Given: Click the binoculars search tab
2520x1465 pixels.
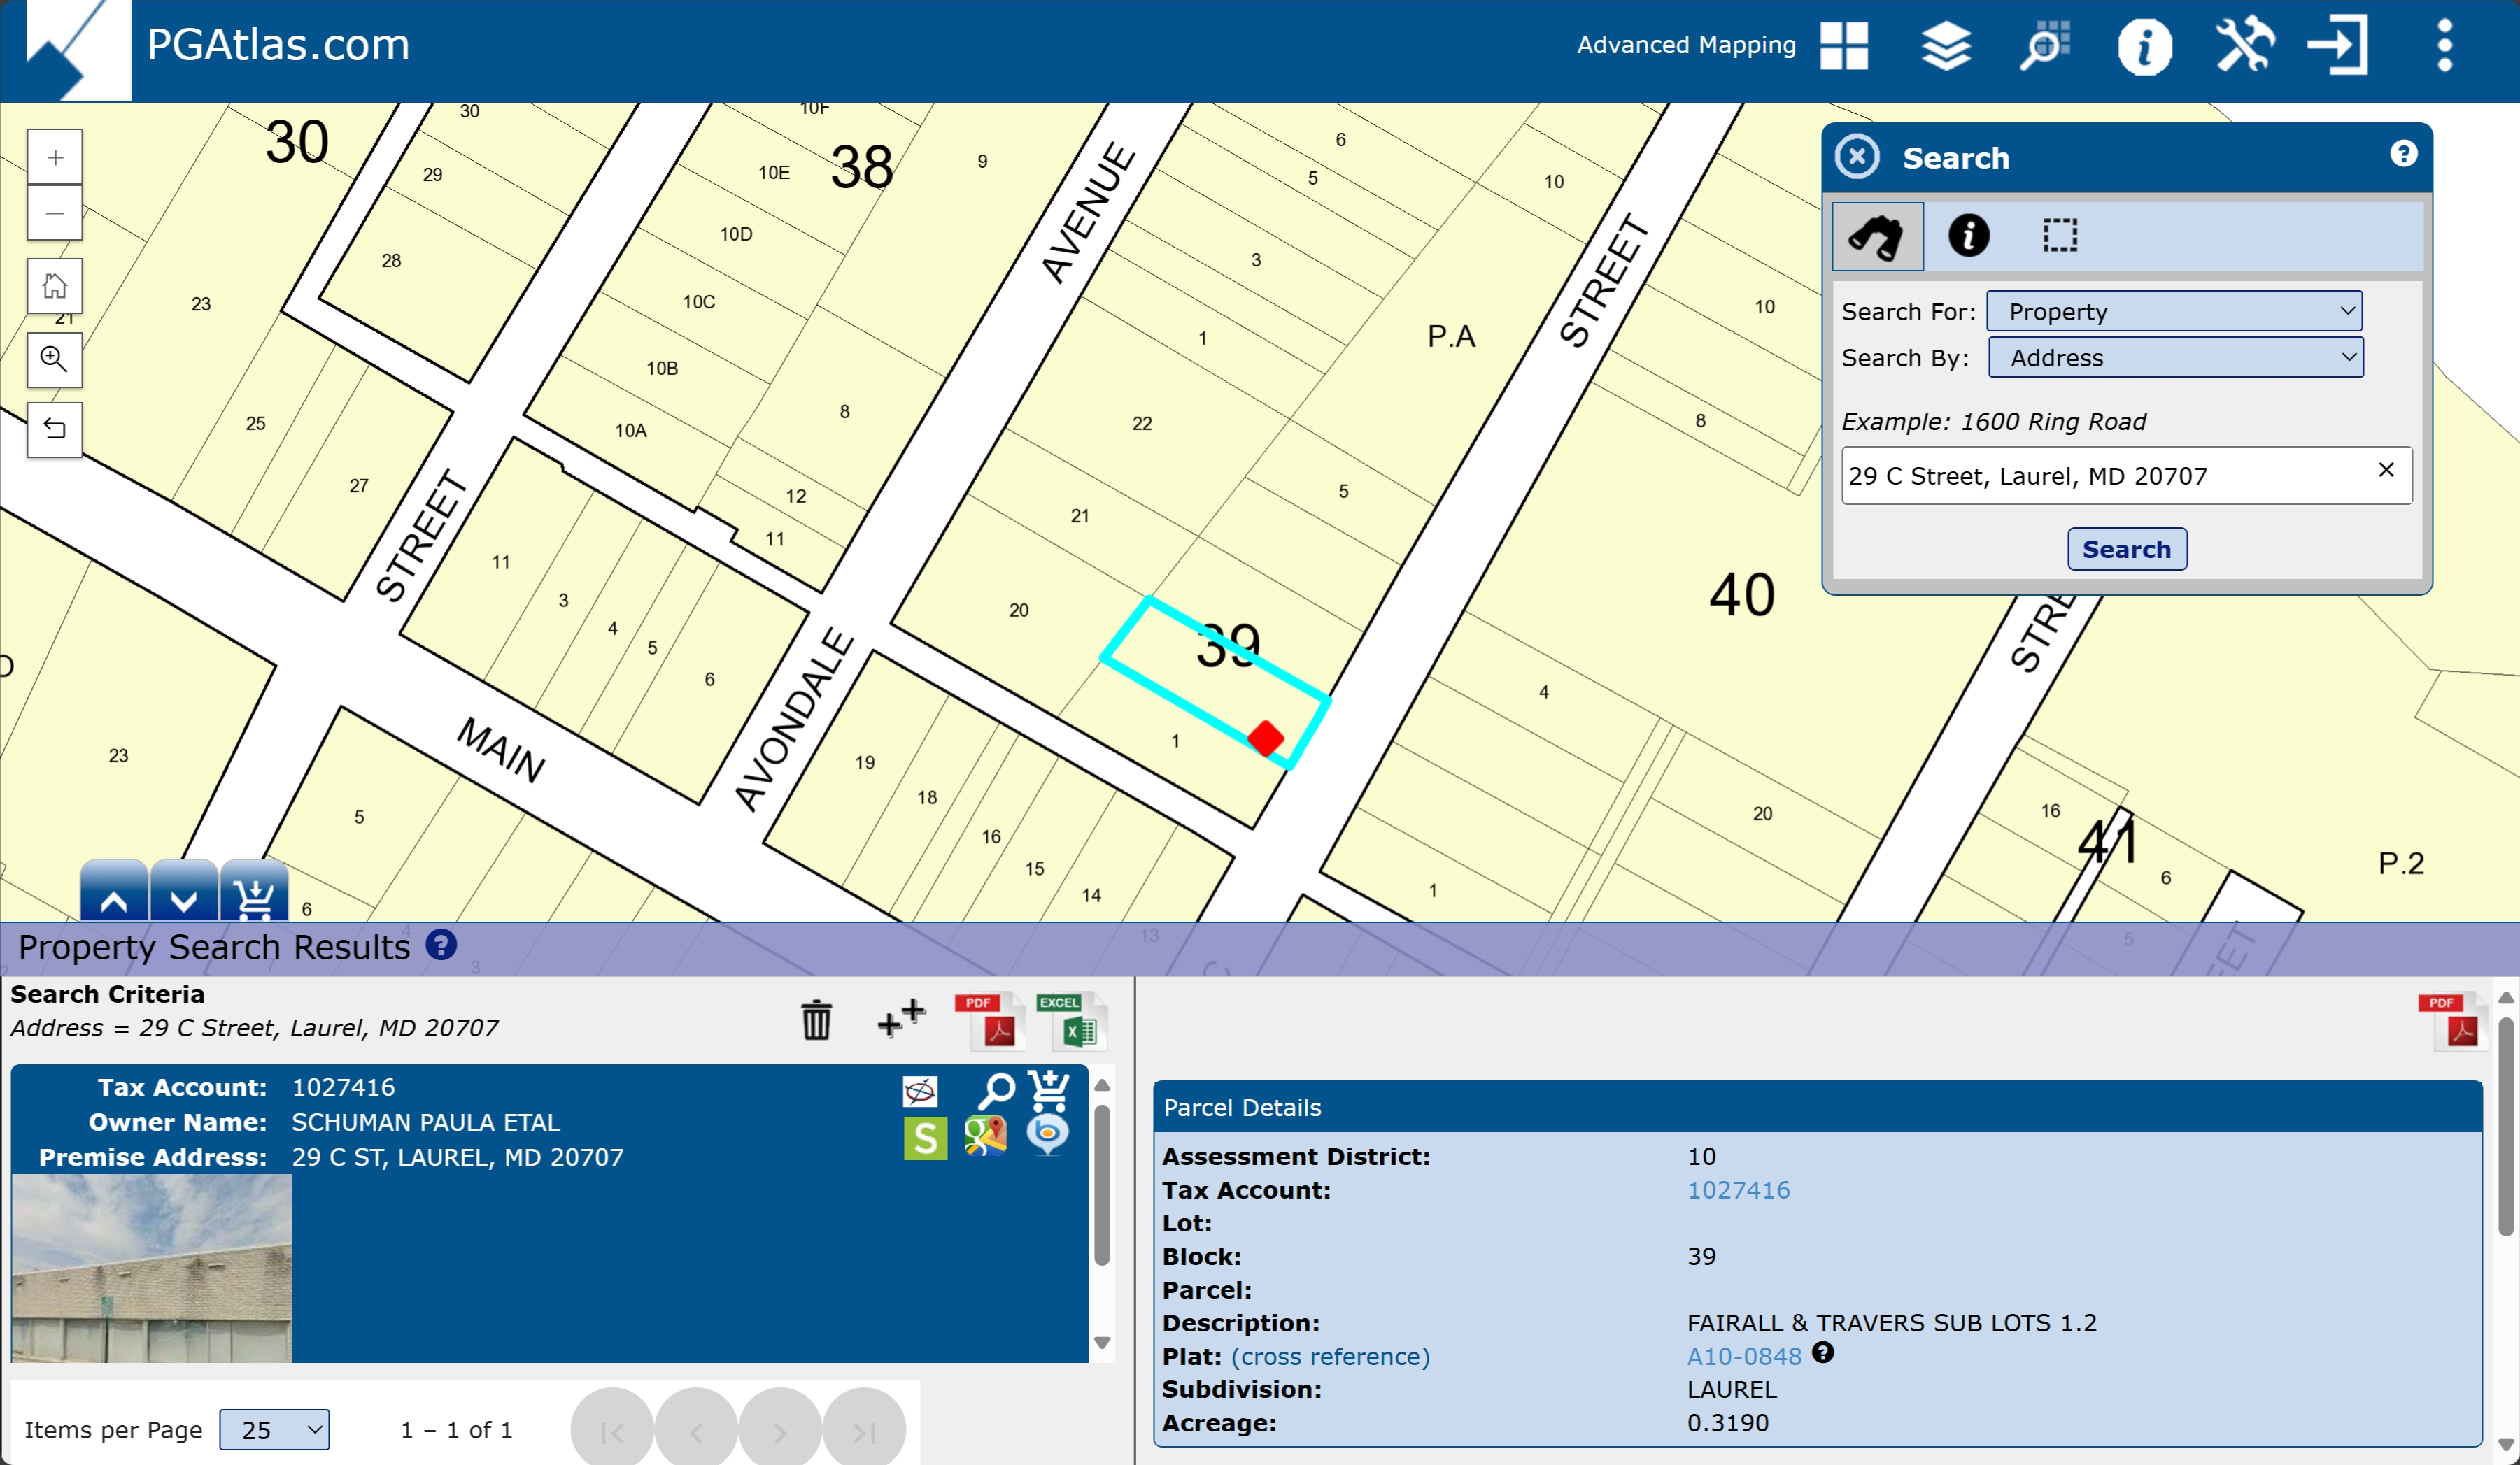Looking at the screenshot, I should point(1877,237).
